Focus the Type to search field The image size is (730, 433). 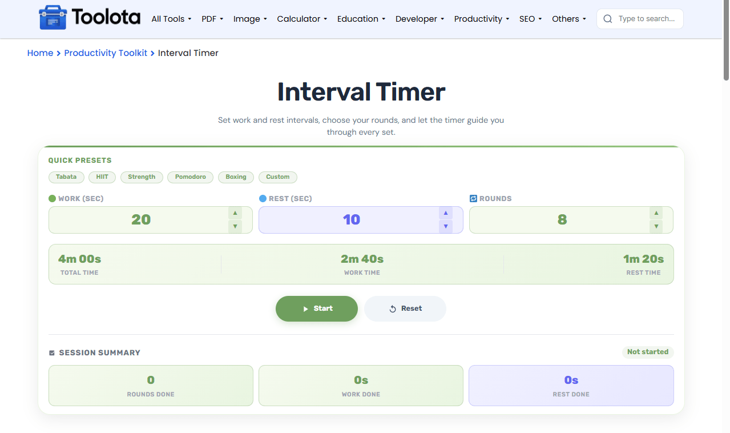coord(640,19)
